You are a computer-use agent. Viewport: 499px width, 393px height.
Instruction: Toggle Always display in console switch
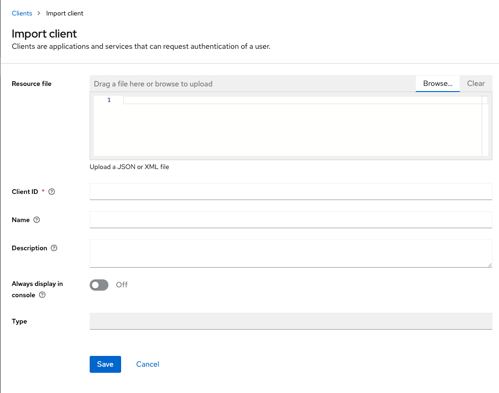99,285
